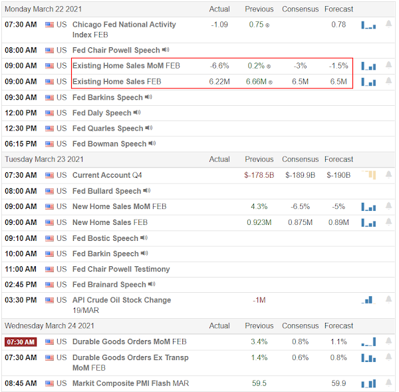Click the bell alert for Markit Composite PMI Flash MAR

coord(388,383)
